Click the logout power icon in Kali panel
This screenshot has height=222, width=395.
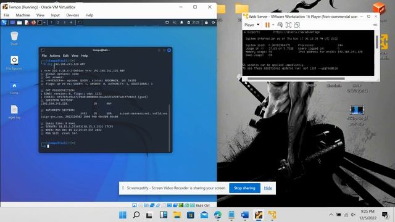(214, 22)
